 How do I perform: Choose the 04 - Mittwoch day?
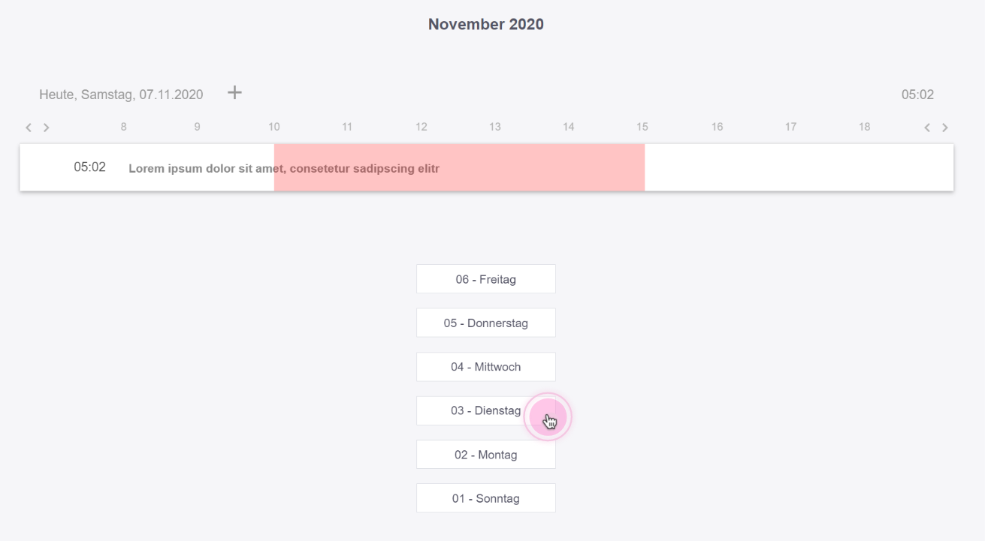point(485,367)
